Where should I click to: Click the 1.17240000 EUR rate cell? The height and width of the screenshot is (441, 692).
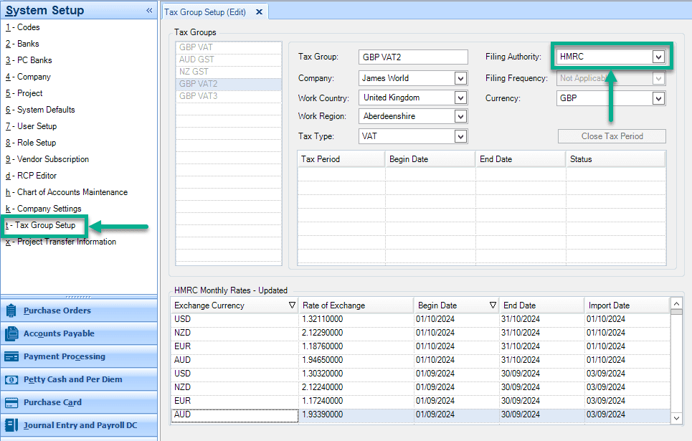pos(356,401)
